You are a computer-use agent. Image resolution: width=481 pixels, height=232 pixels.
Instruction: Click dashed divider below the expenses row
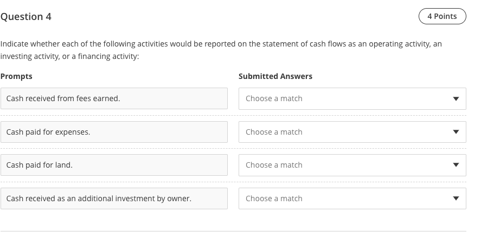[233, 149]
